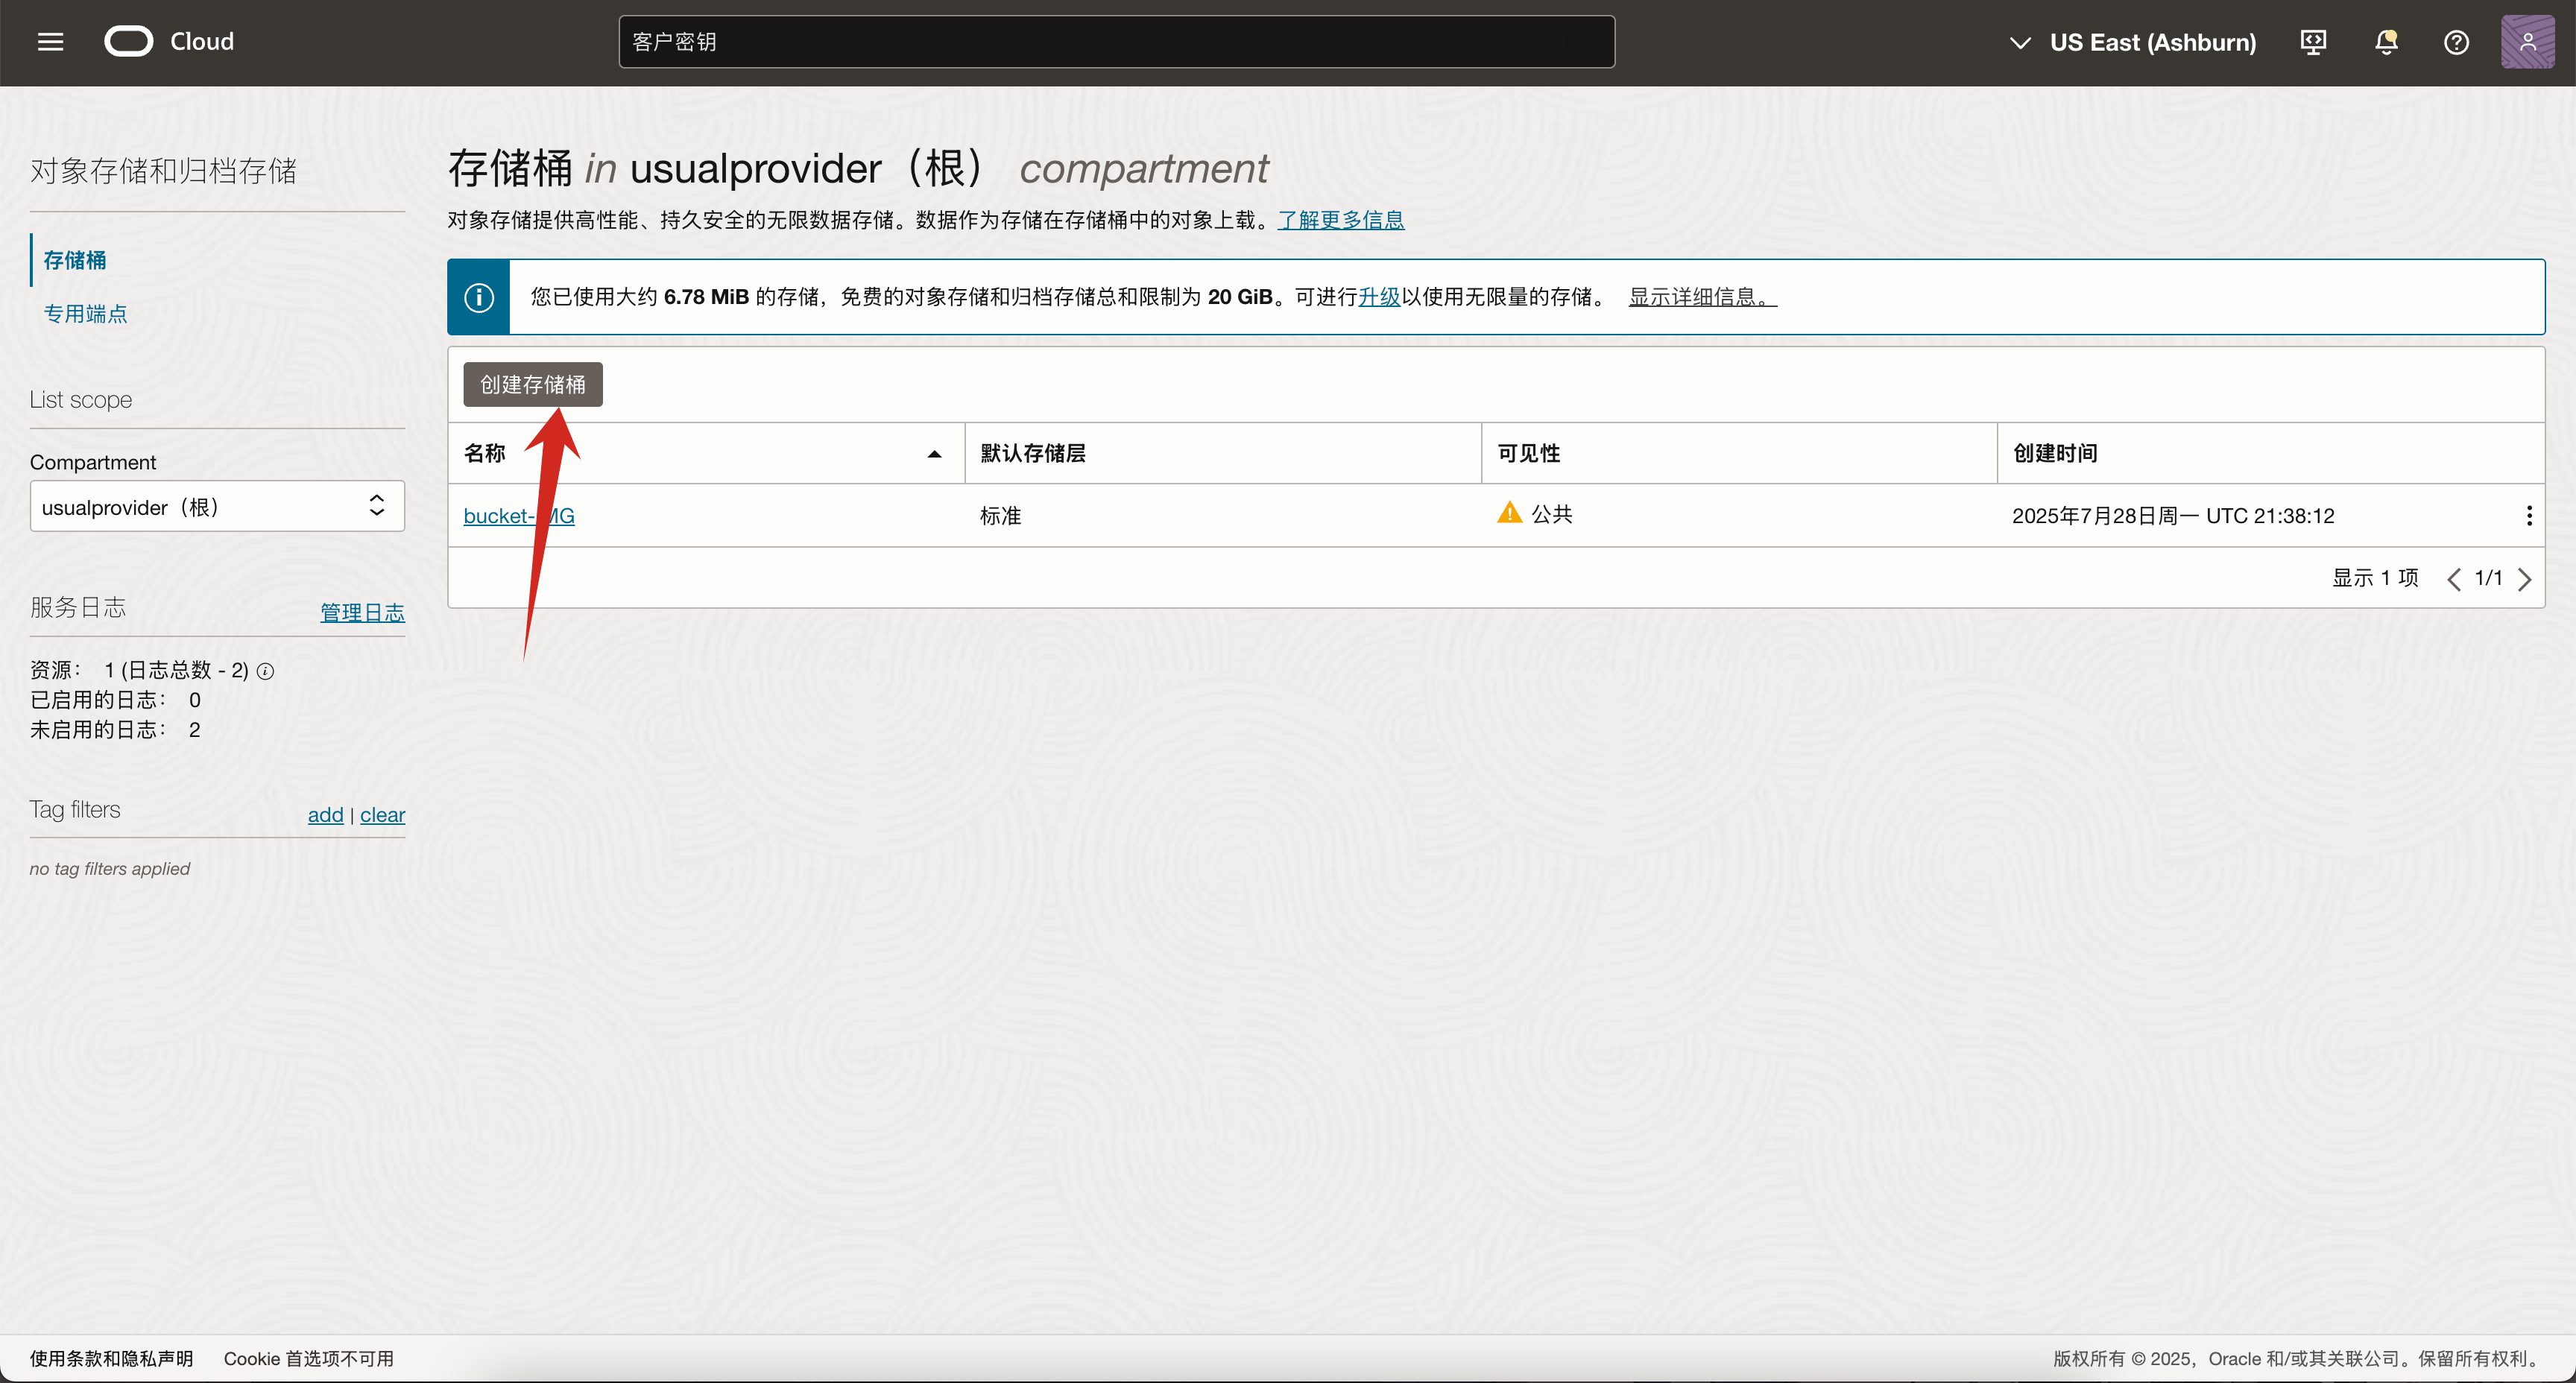Click the Oracle Cloud logo

click(x=128, y=41)
